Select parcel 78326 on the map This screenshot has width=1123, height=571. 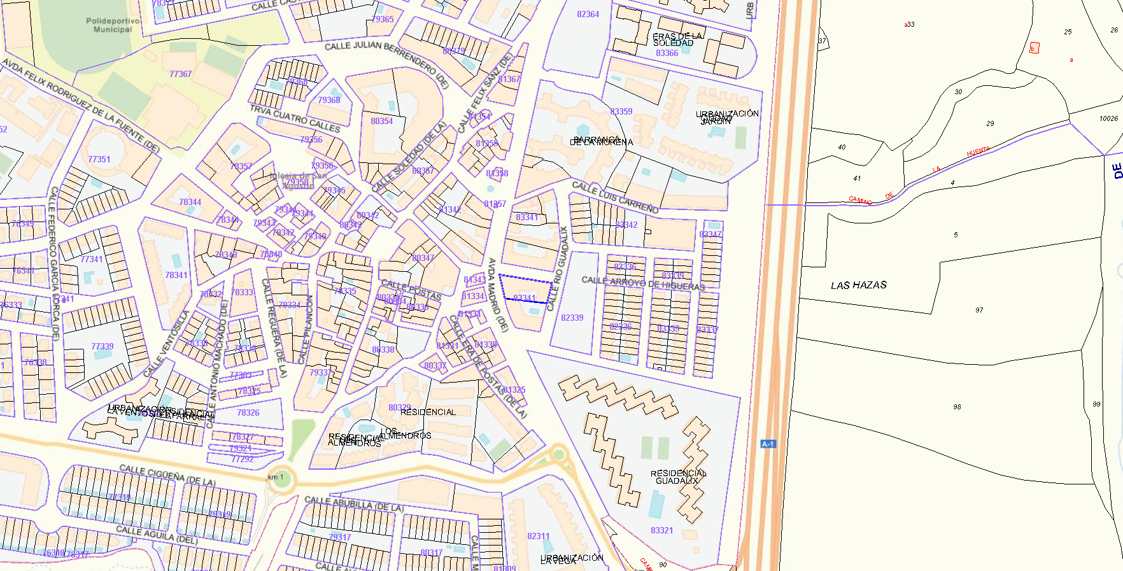(248, 412)
